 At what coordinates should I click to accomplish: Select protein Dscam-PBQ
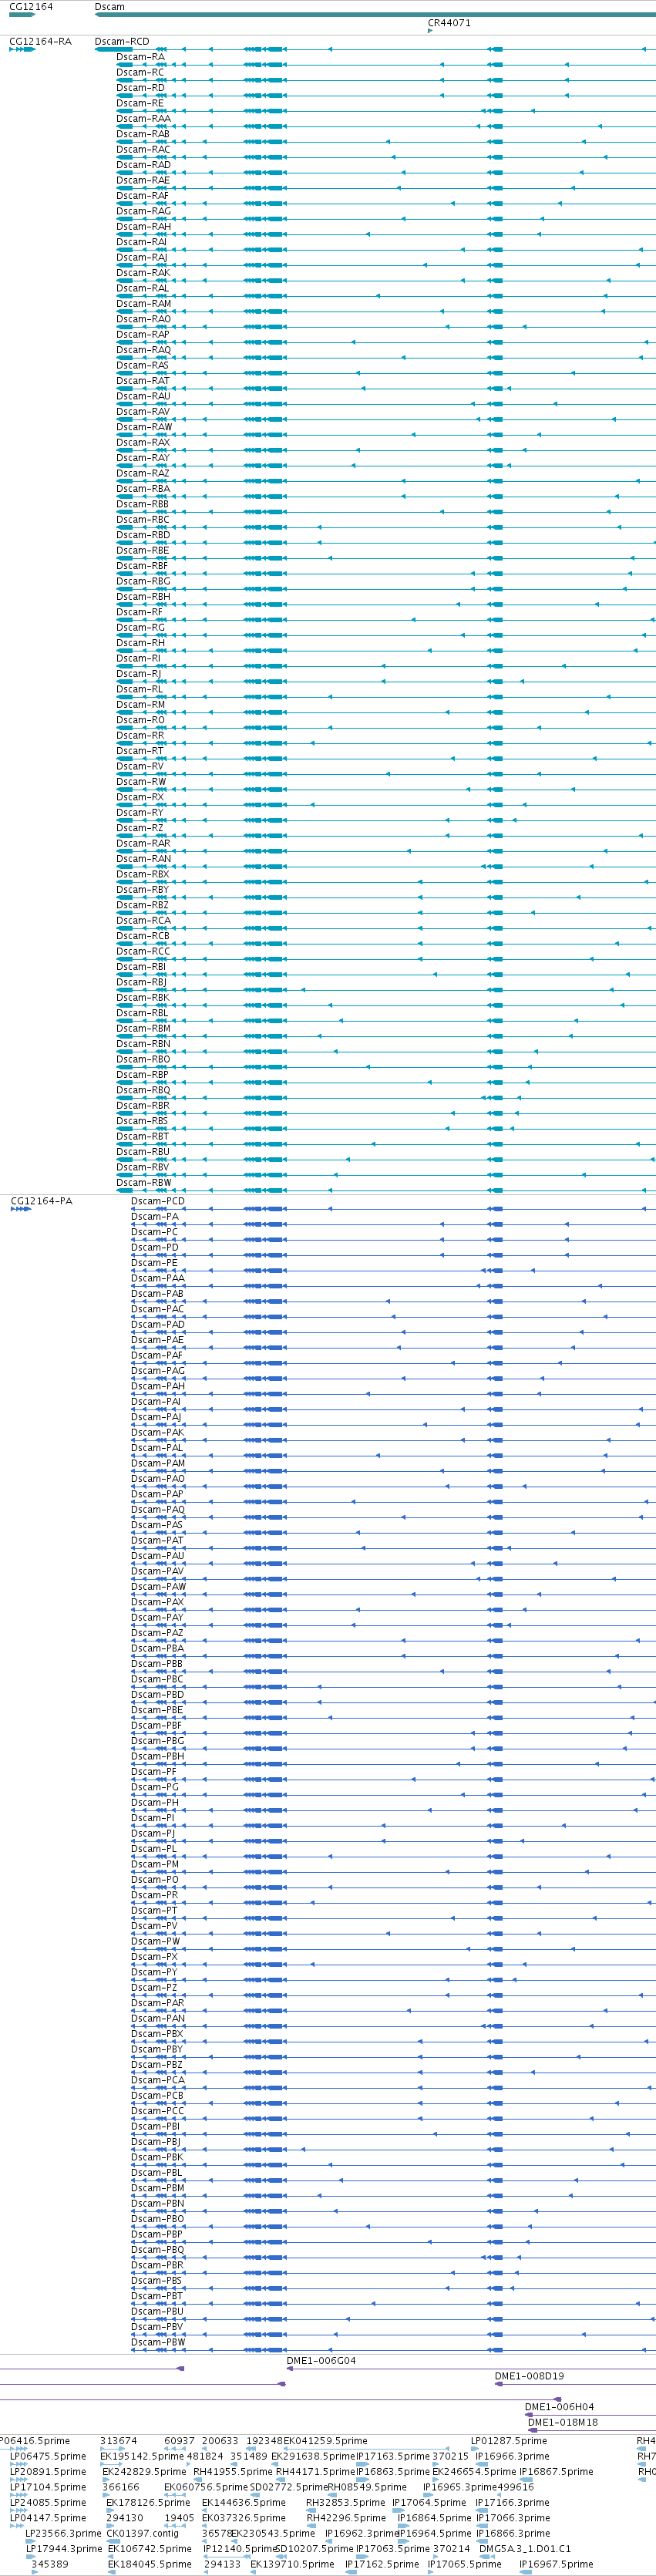pyautogui.click(x=158, y=2250)
